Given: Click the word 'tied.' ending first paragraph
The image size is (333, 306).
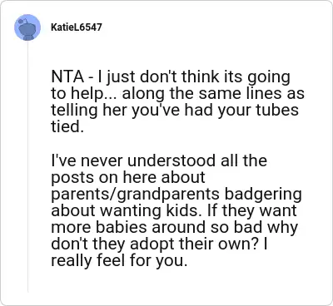Looking at the screenshot, I should (67, 126).
